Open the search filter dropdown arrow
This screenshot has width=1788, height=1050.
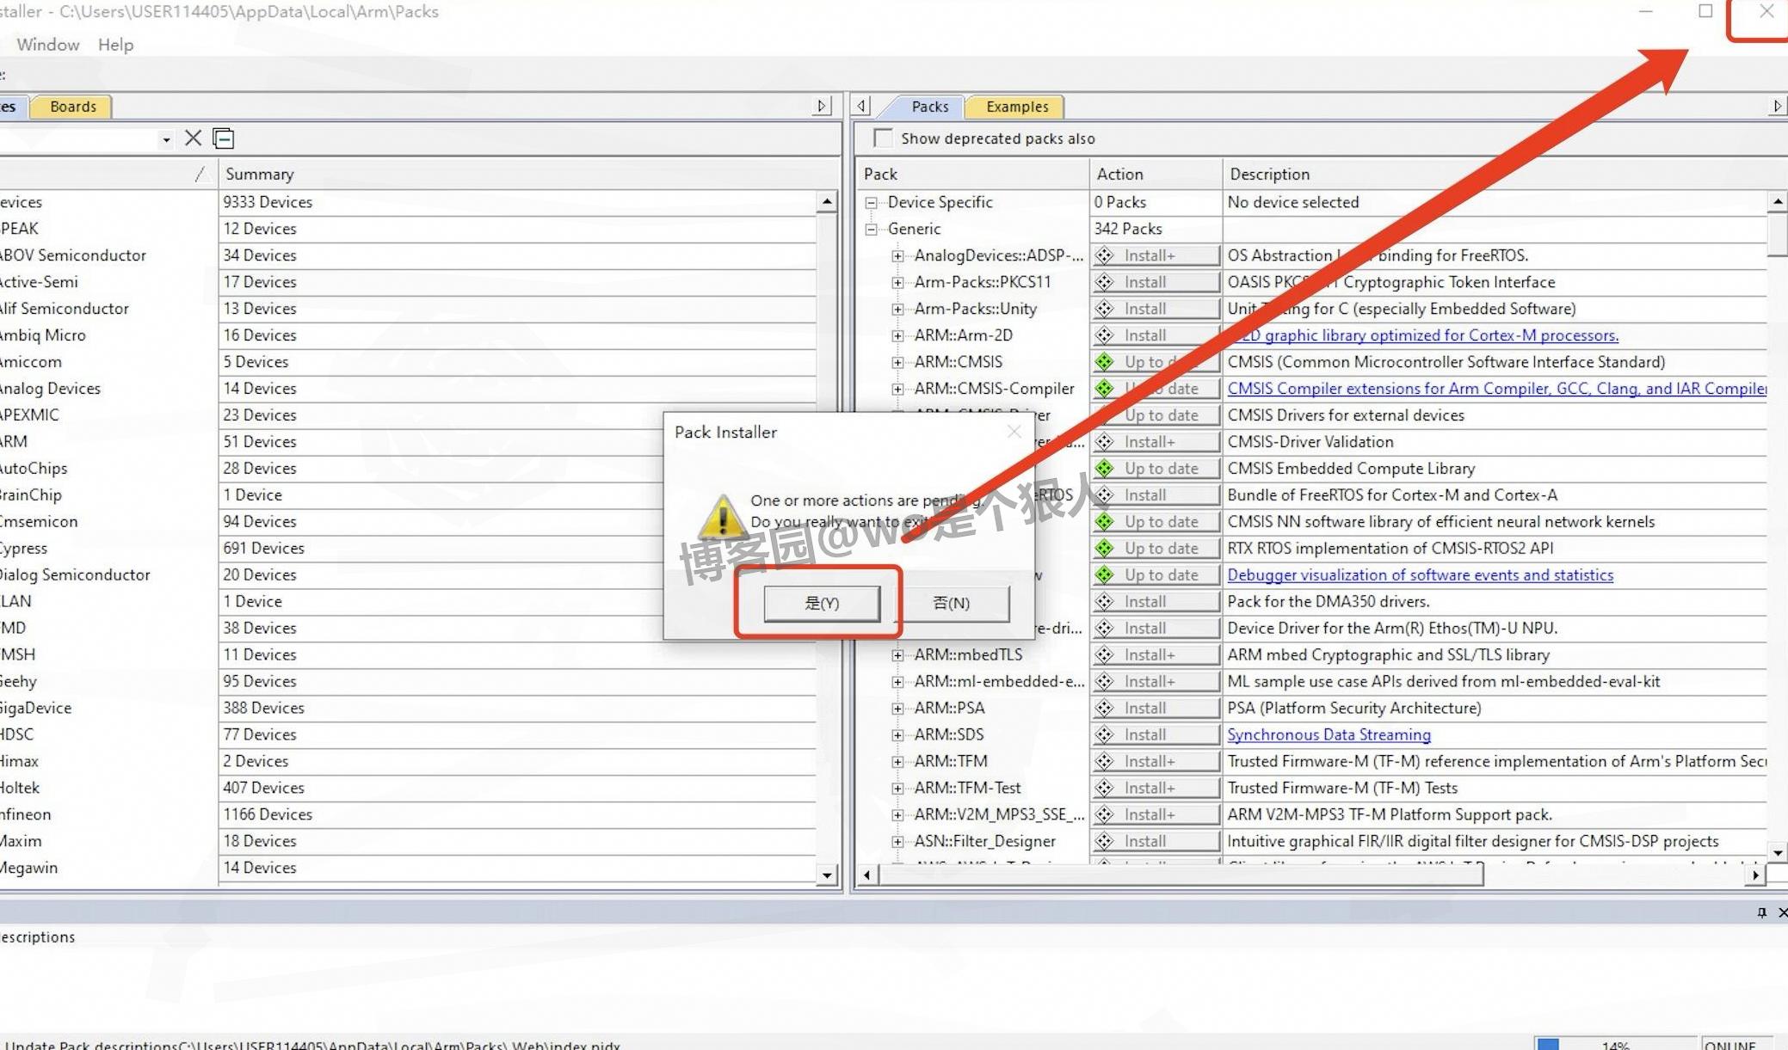click(166, 139)
